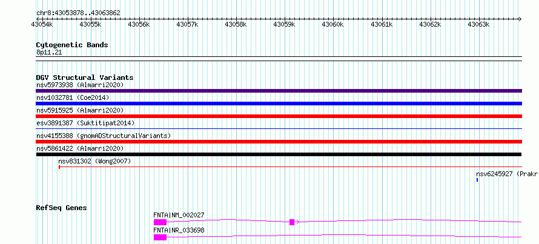The width and height of the screenshot is (539, 244).
Task: Click the DGV Structural Variants track title
Action: point(85,77)
